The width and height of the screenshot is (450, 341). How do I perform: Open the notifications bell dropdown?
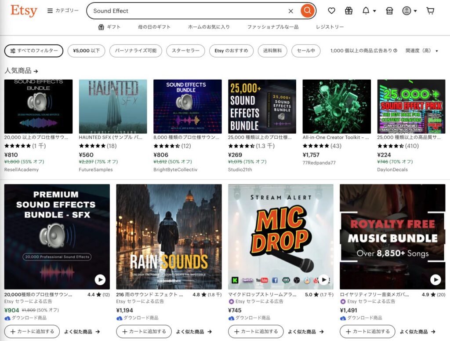click(x=369, y=11)
